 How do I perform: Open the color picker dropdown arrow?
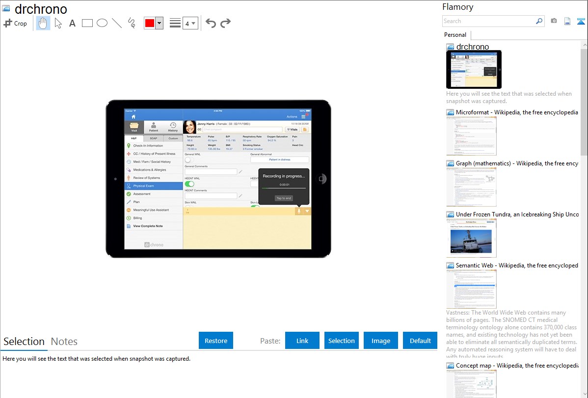tap(159, 23)
